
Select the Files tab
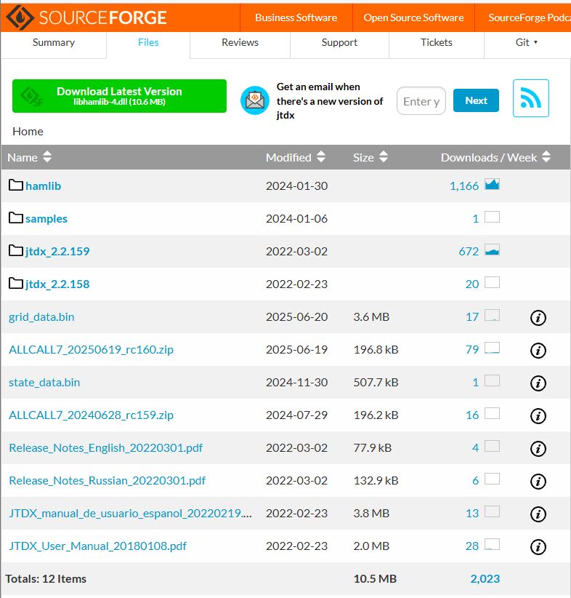pos(148,42)
